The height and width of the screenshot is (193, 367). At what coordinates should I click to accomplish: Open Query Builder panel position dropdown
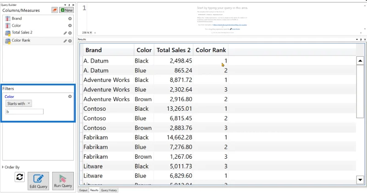[65, 5]
